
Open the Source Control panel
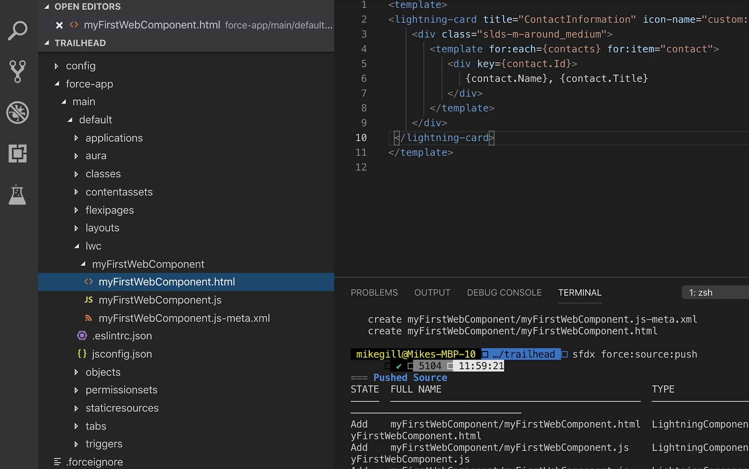(x=17, y=72)
